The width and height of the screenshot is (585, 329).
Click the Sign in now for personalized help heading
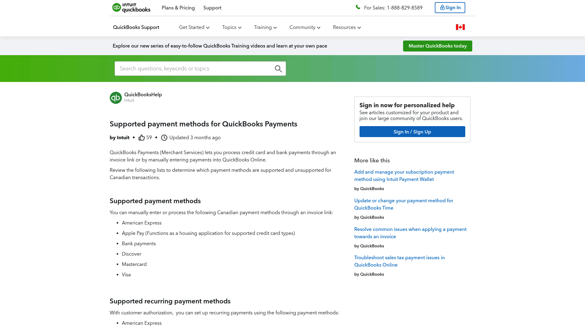click(407, 105)
